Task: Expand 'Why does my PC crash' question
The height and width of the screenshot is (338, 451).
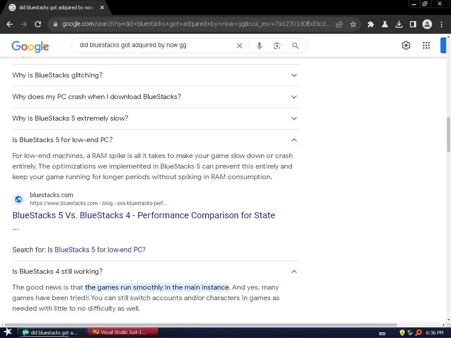Action: tap(155, 97)
